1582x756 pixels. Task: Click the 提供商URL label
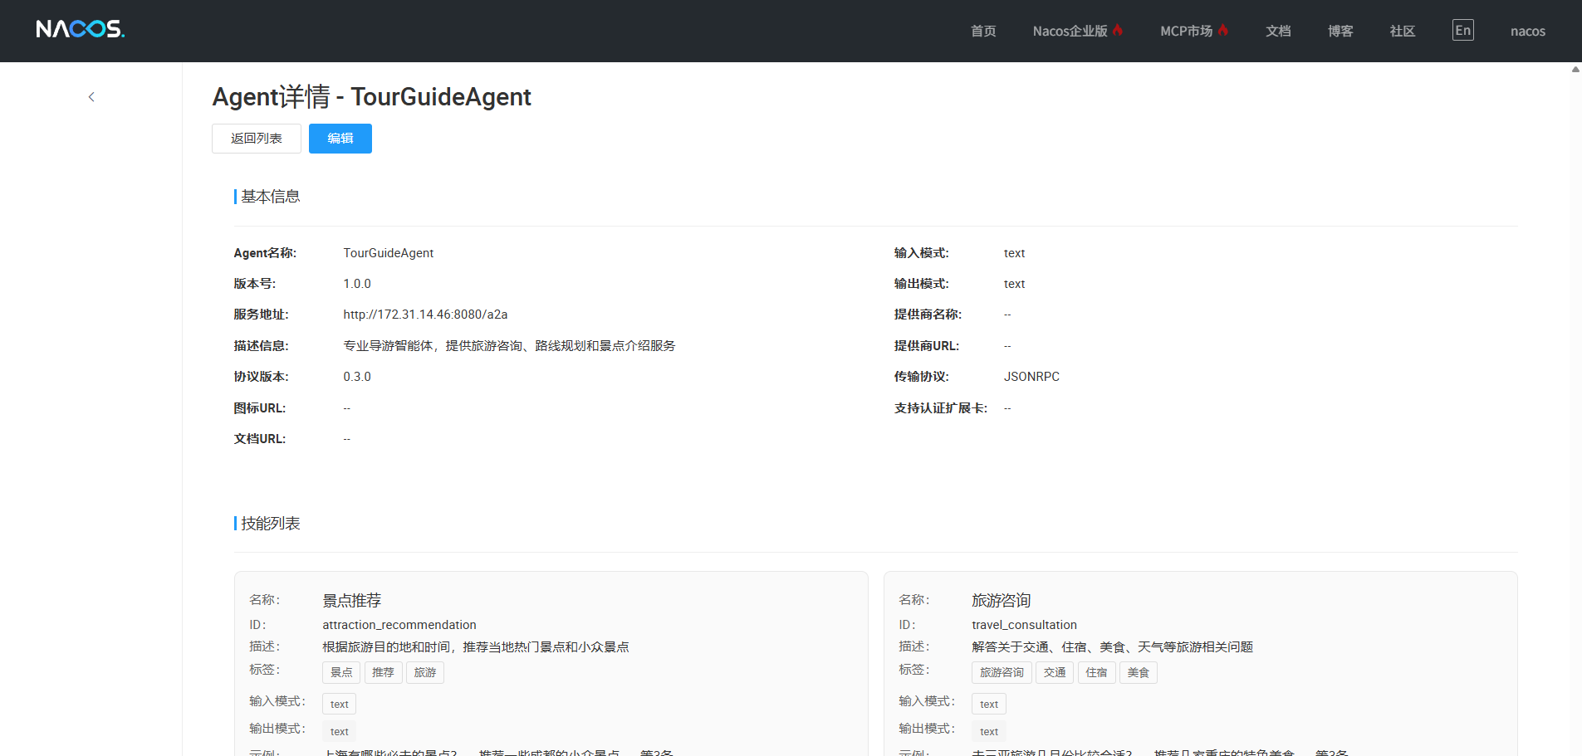926,346
